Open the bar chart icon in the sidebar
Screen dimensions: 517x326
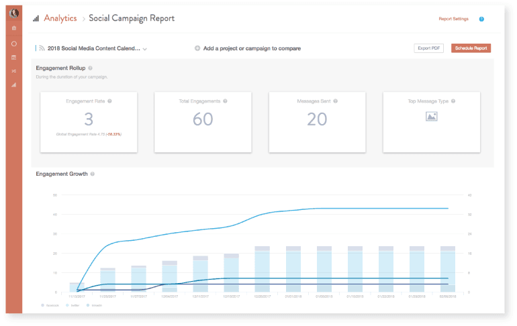click(x=14, y=85)
